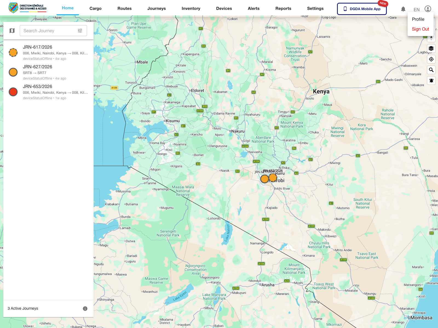
Task: Open the EN language selector
Action: [x=416, y=10]
